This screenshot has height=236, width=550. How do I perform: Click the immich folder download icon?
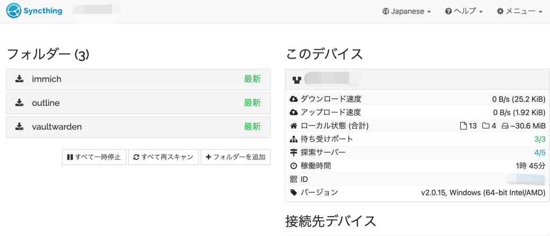[19, 79]
